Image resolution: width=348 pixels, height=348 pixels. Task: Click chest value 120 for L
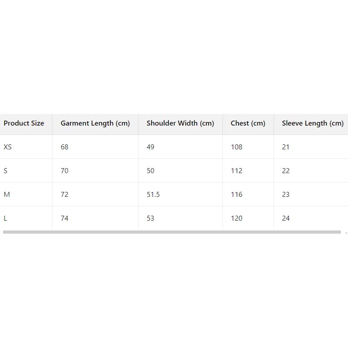point(236,218)
